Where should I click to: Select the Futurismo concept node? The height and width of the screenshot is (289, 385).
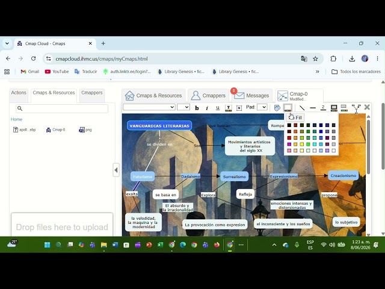143,176
